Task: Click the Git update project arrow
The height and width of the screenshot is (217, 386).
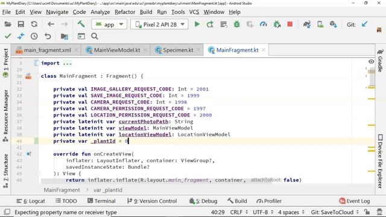Action: [x=364, y=24]
